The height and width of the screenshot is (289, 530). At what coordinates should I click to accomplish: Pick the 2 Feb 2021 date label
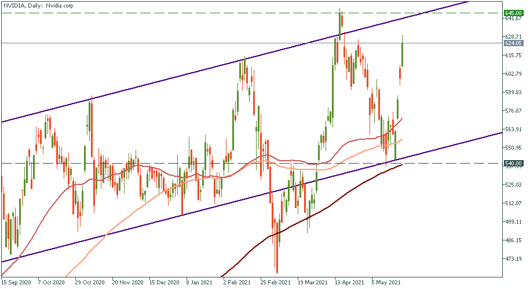238,283
